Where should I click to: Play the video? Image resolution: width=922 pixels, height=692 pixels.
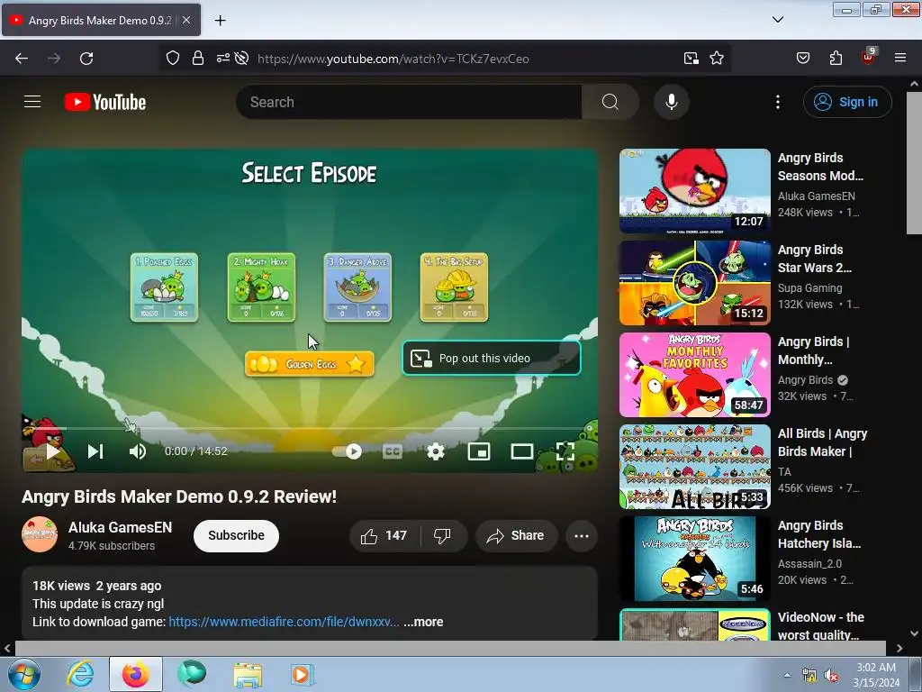52,451
